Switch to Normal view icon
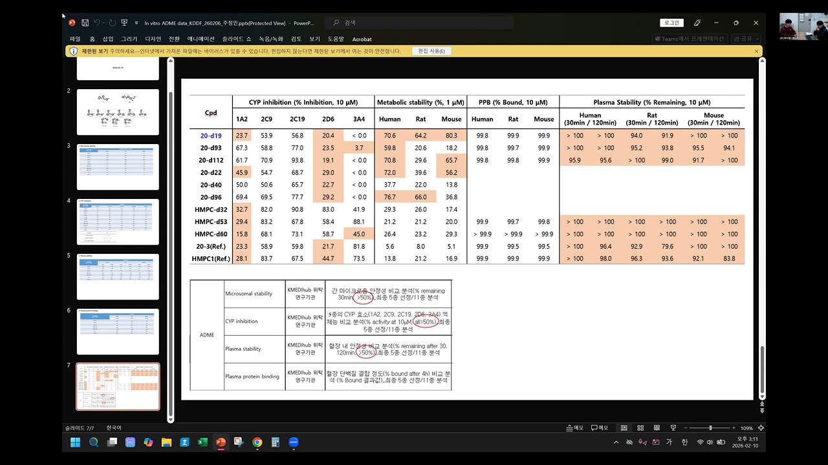 pos(624,428)
